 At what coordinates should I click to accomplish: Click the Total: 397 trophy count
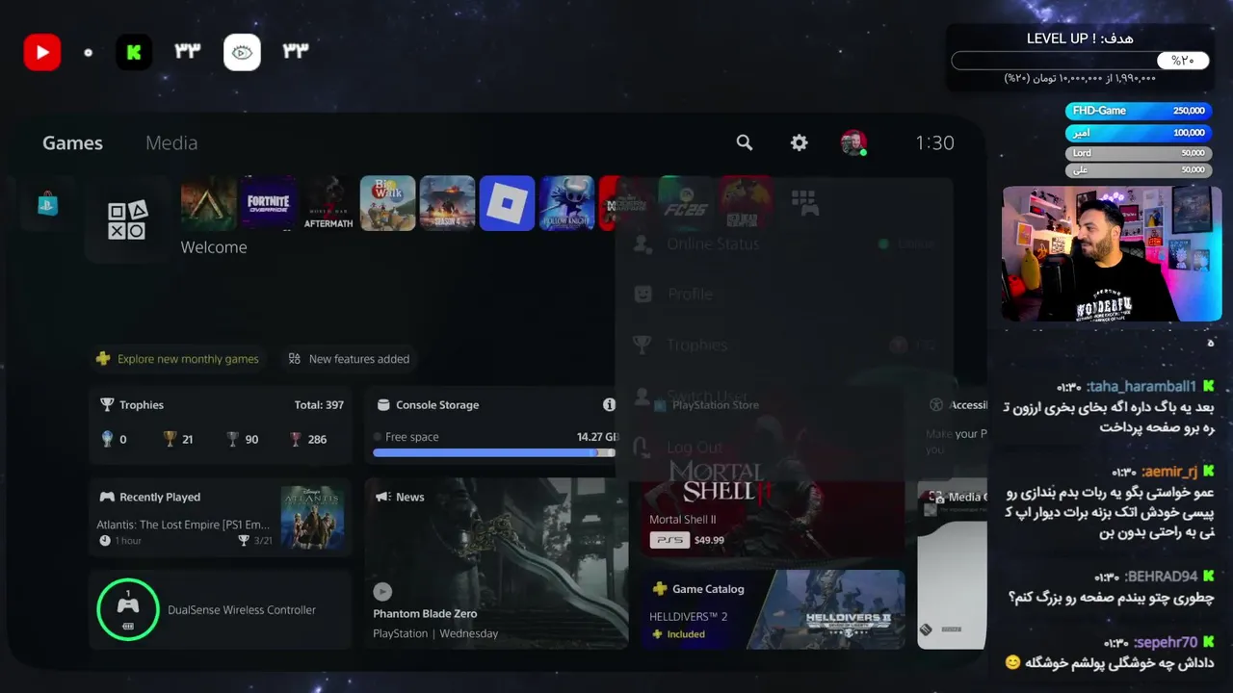click(319, 405)
